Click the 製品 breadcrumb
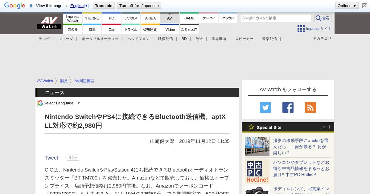This screenshot has width=370, height=194. coord(64,81)
